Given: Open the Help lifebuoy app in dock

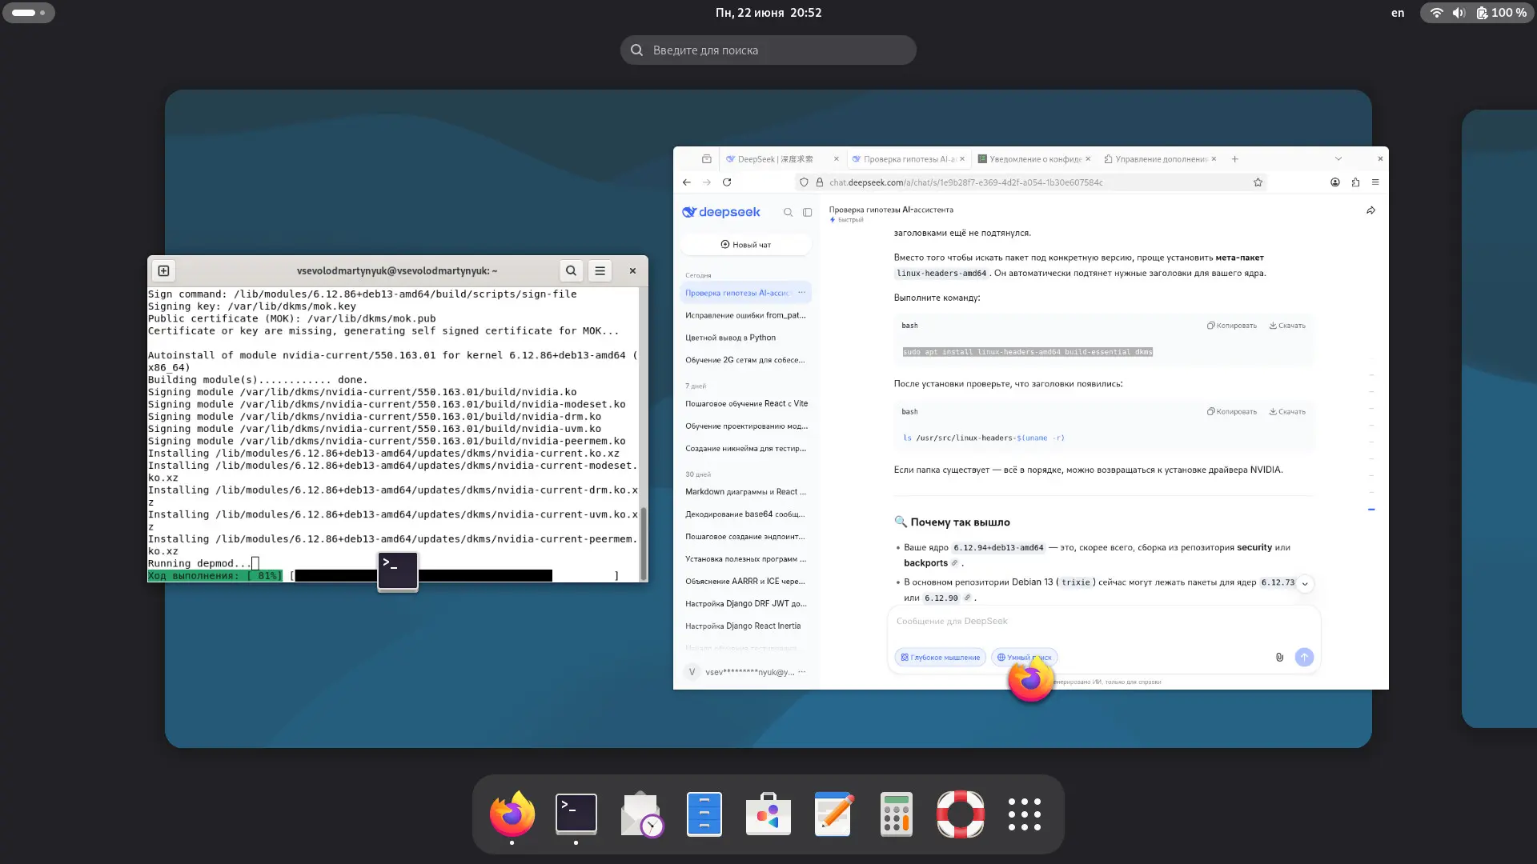Looking at the screenshot, I should point(961,814).
